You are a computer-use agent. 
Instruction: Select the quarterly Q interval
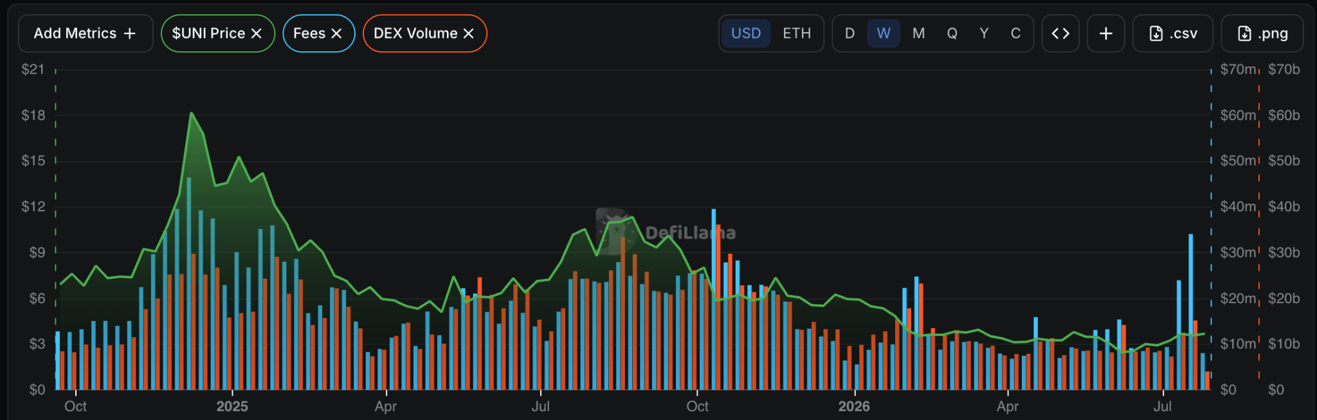tap(952, 33)
